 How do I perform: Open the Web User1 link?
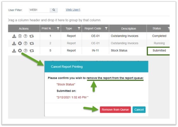[x=73, y=10]
